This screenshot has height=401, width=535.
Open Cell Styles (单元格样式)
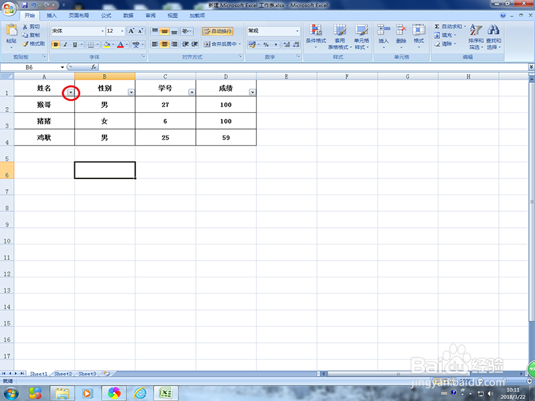tap(361, 37)
